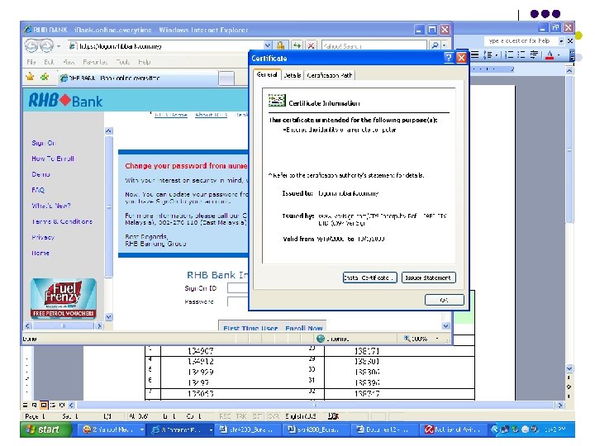Click the How To Enroll link

(53, 159)
